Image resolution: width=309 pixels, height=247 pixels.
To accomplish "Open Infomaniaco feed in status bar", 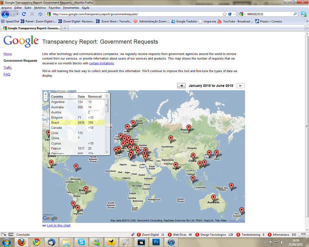I will click(x=282, y=235).
